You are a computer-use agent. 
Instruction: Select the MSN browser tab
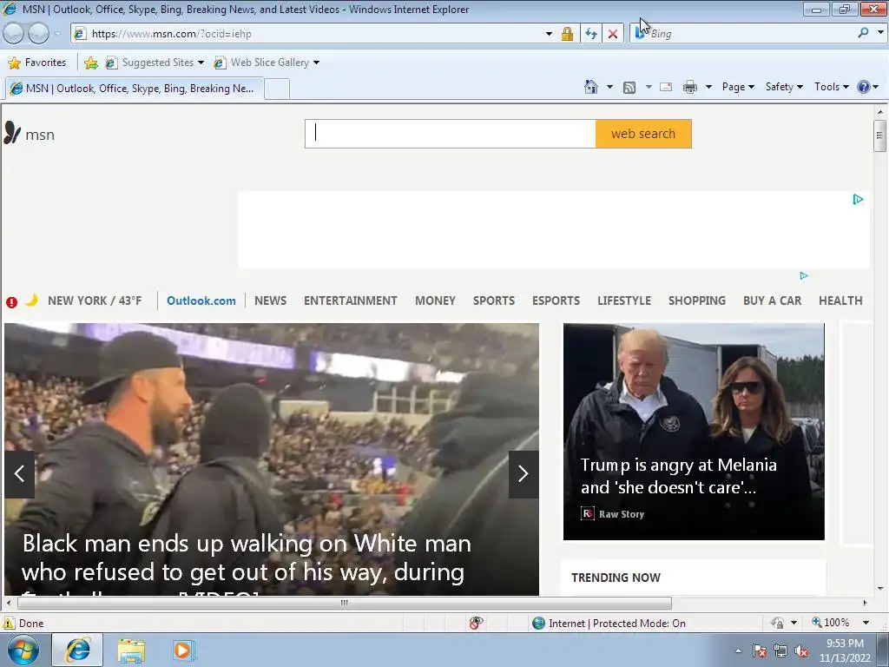[x=135, y=89]
